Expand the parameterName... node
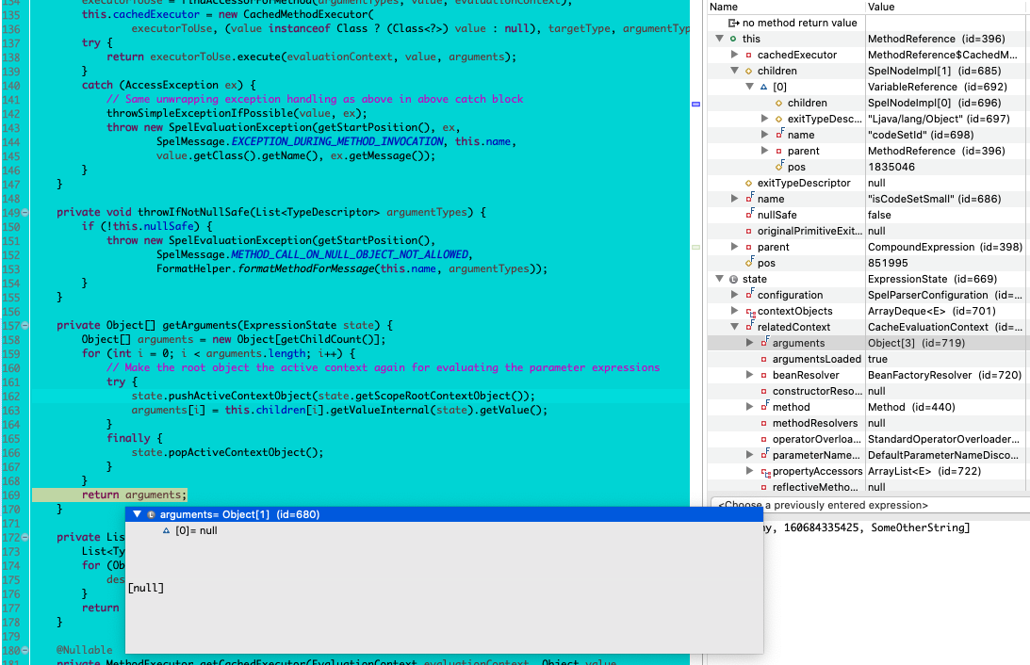The image size is (1030, 665). coord(749,455)
